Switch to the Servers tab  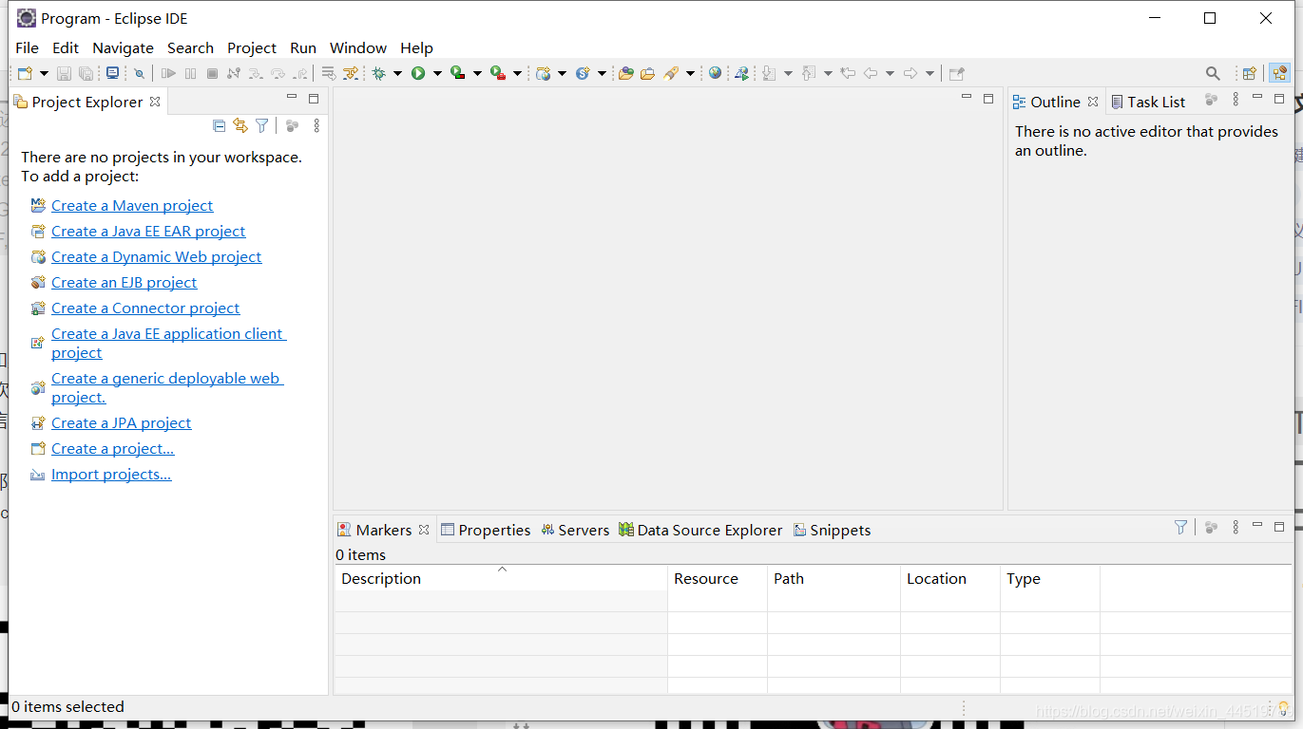tap(575, 530)
